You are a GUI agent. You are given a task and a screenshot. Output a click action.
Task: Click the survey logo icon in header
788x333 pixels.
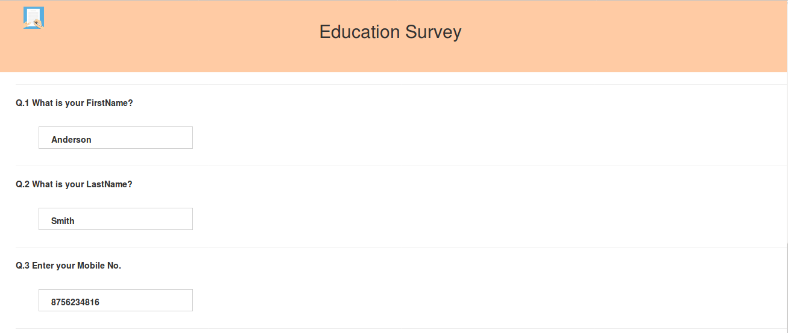tap(34, 18)
